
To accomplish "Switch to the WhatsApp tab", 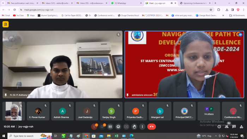I will click(x=126, y=3).
